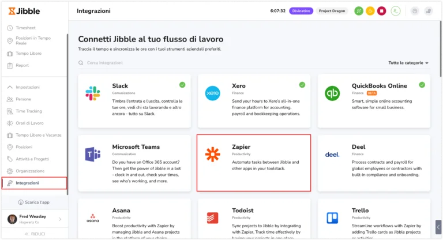Click the Slack logo icon
This screenshot has width=443, height=240.
pos(93,93)
